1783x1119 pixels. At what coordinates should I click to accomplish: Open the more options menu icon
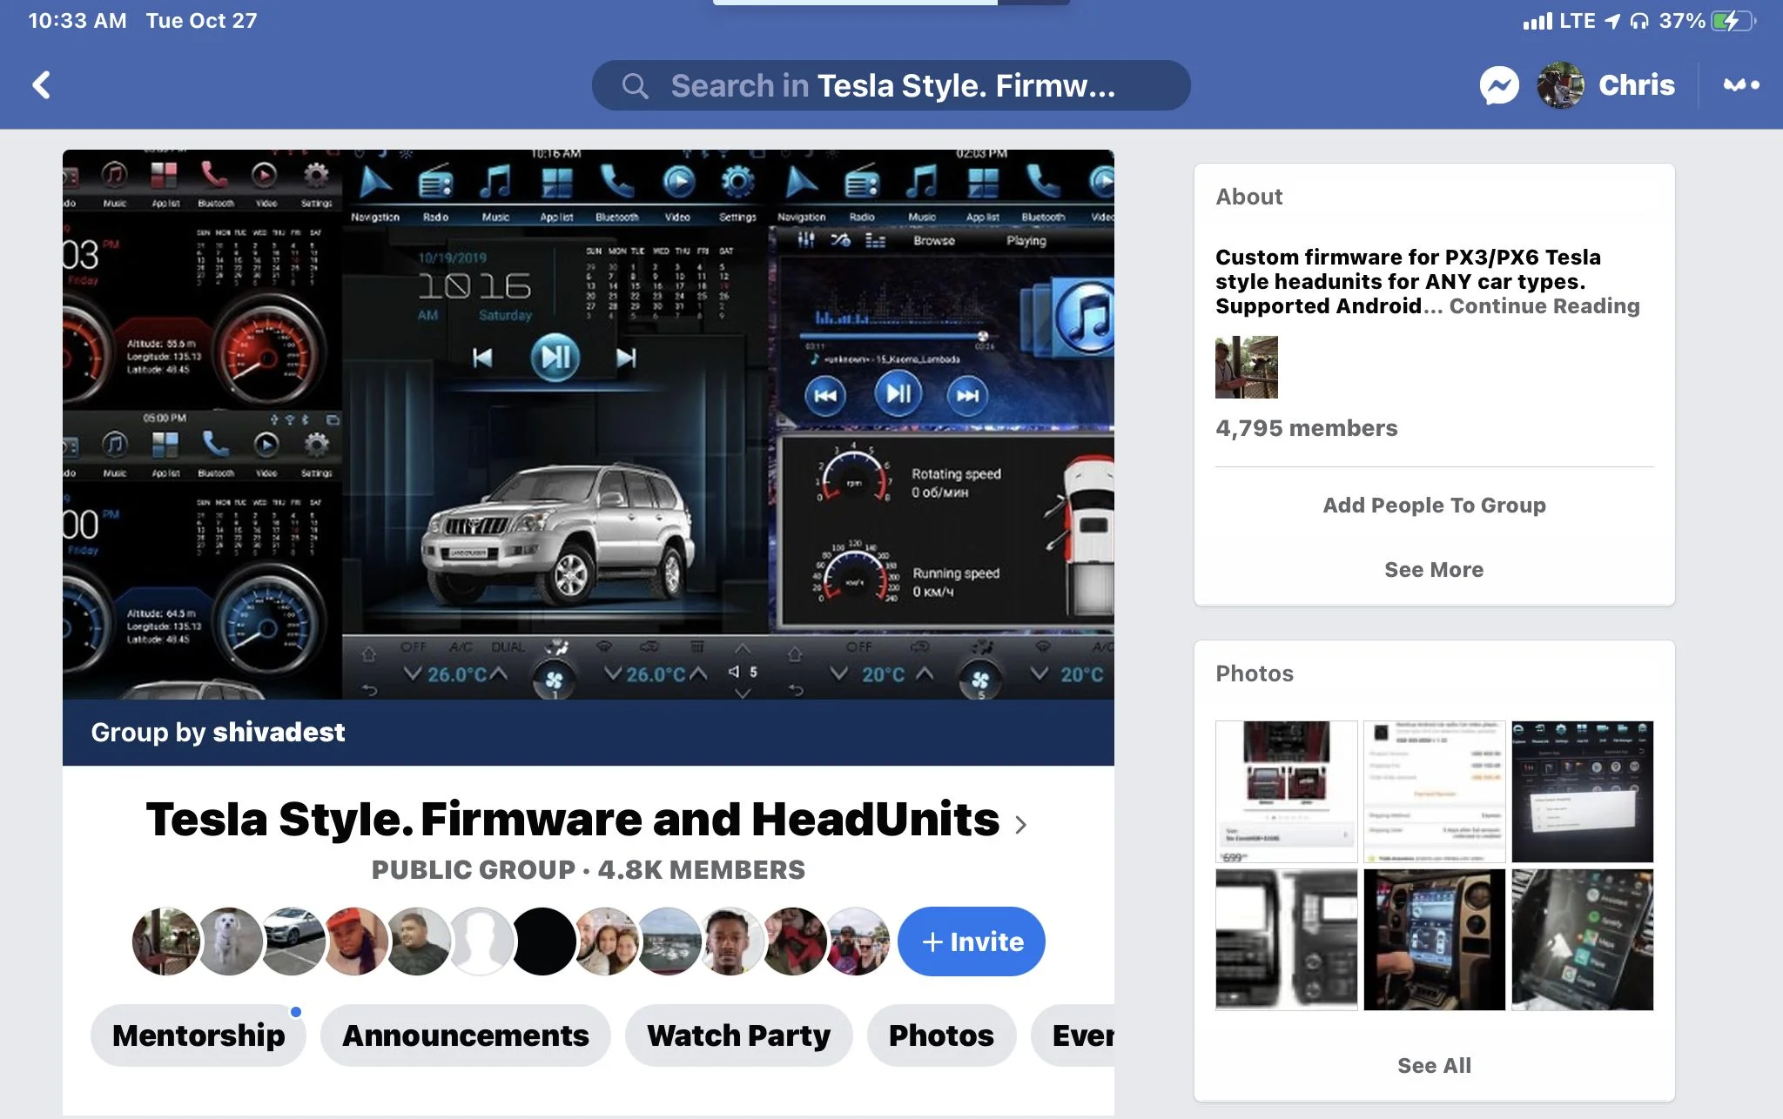click(x=1741, y=85)
